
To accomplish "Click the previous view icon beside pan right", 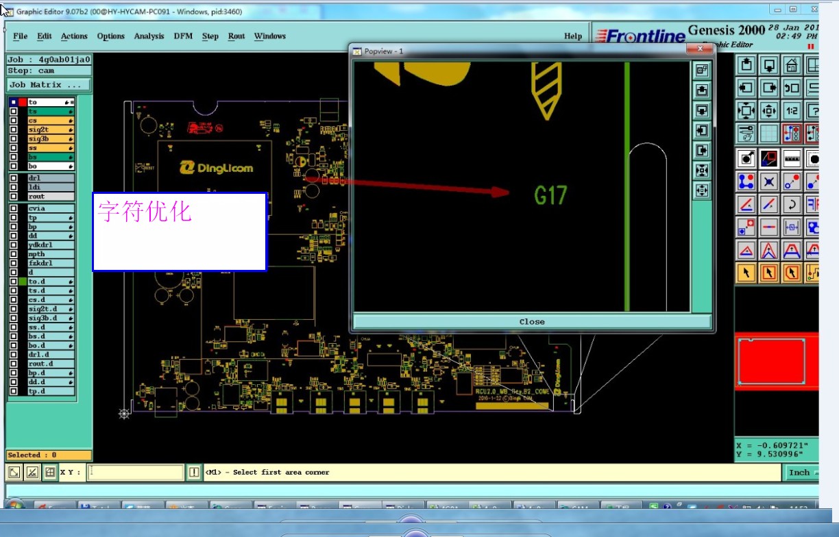I will click(x=791, y=88).
